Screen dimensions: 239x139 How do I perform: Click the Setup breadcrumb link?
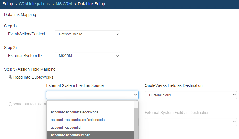coord(8,4)
